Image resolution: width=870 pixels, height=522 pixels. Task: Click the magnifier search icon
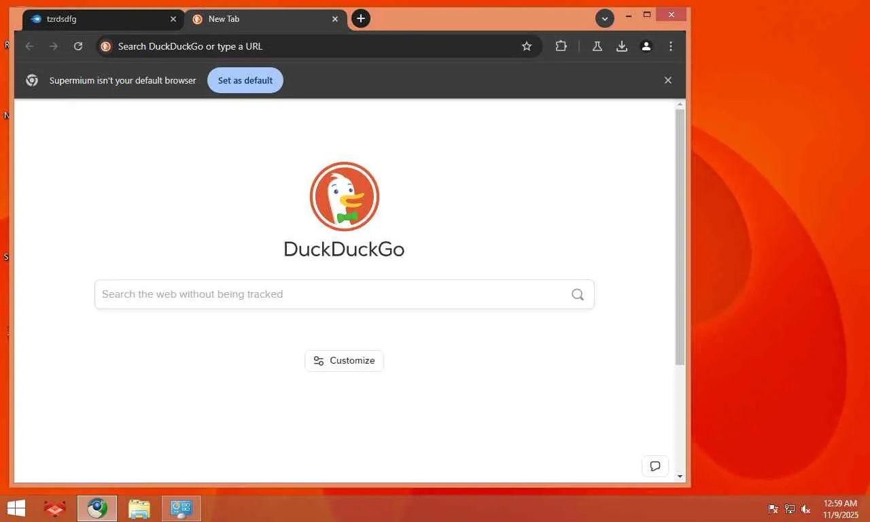pyautogui.click(x=578, y=294)
